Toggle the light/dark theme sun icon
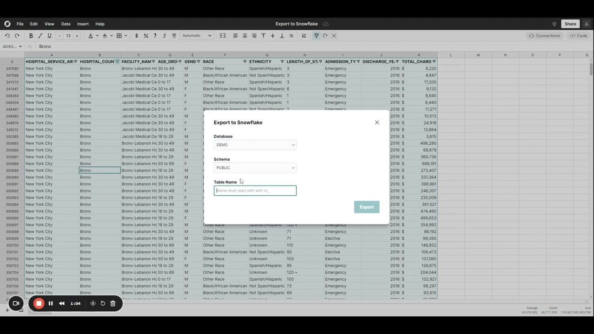Viewport: 594px width, 334px height. tap(554, 24)
